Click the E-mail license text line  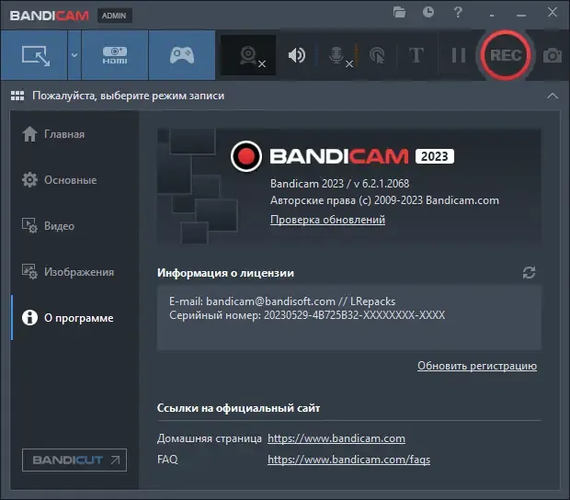coord(282,301)
